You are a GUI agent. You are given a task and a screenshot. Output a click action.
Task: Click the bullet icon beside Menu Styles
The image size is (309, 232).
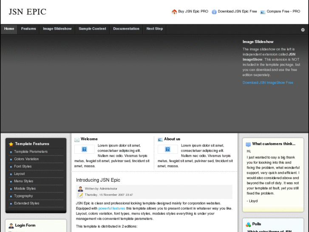11,182
